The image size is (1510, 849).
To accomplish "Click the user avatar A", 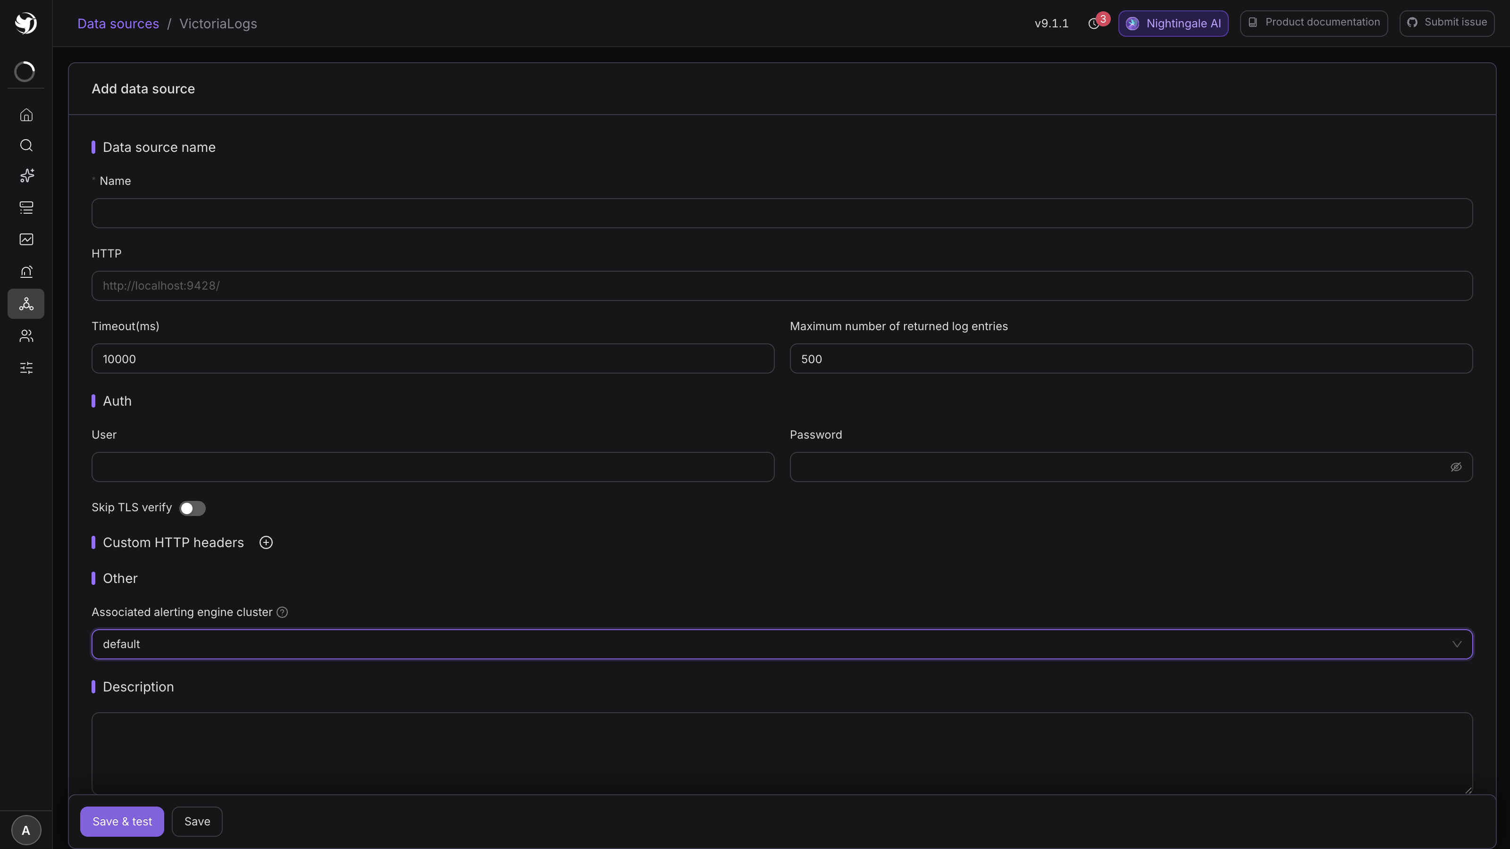I will 26,830.
